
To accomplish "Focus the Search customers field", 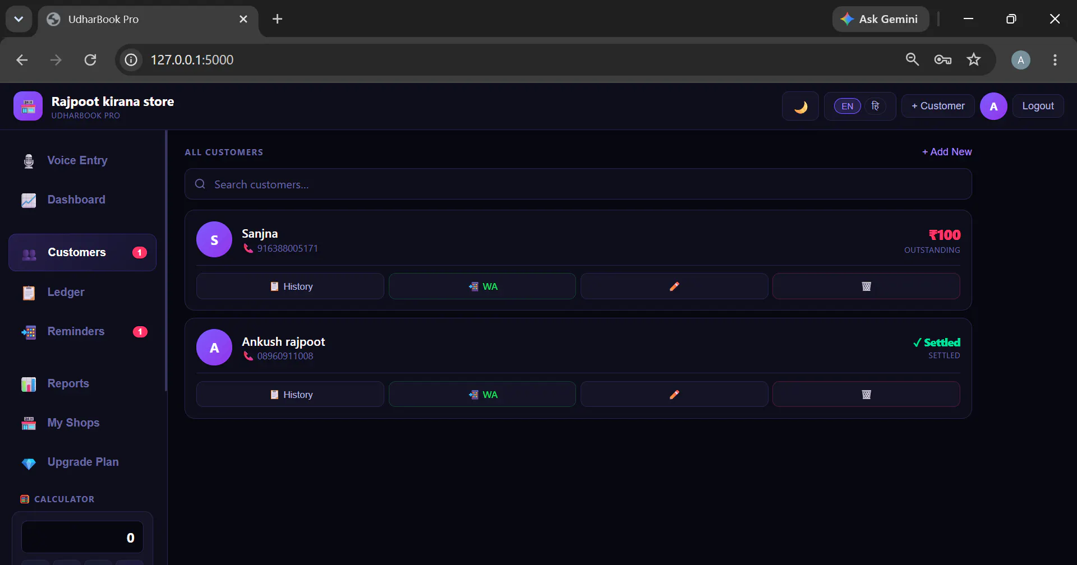I will 578,184.
